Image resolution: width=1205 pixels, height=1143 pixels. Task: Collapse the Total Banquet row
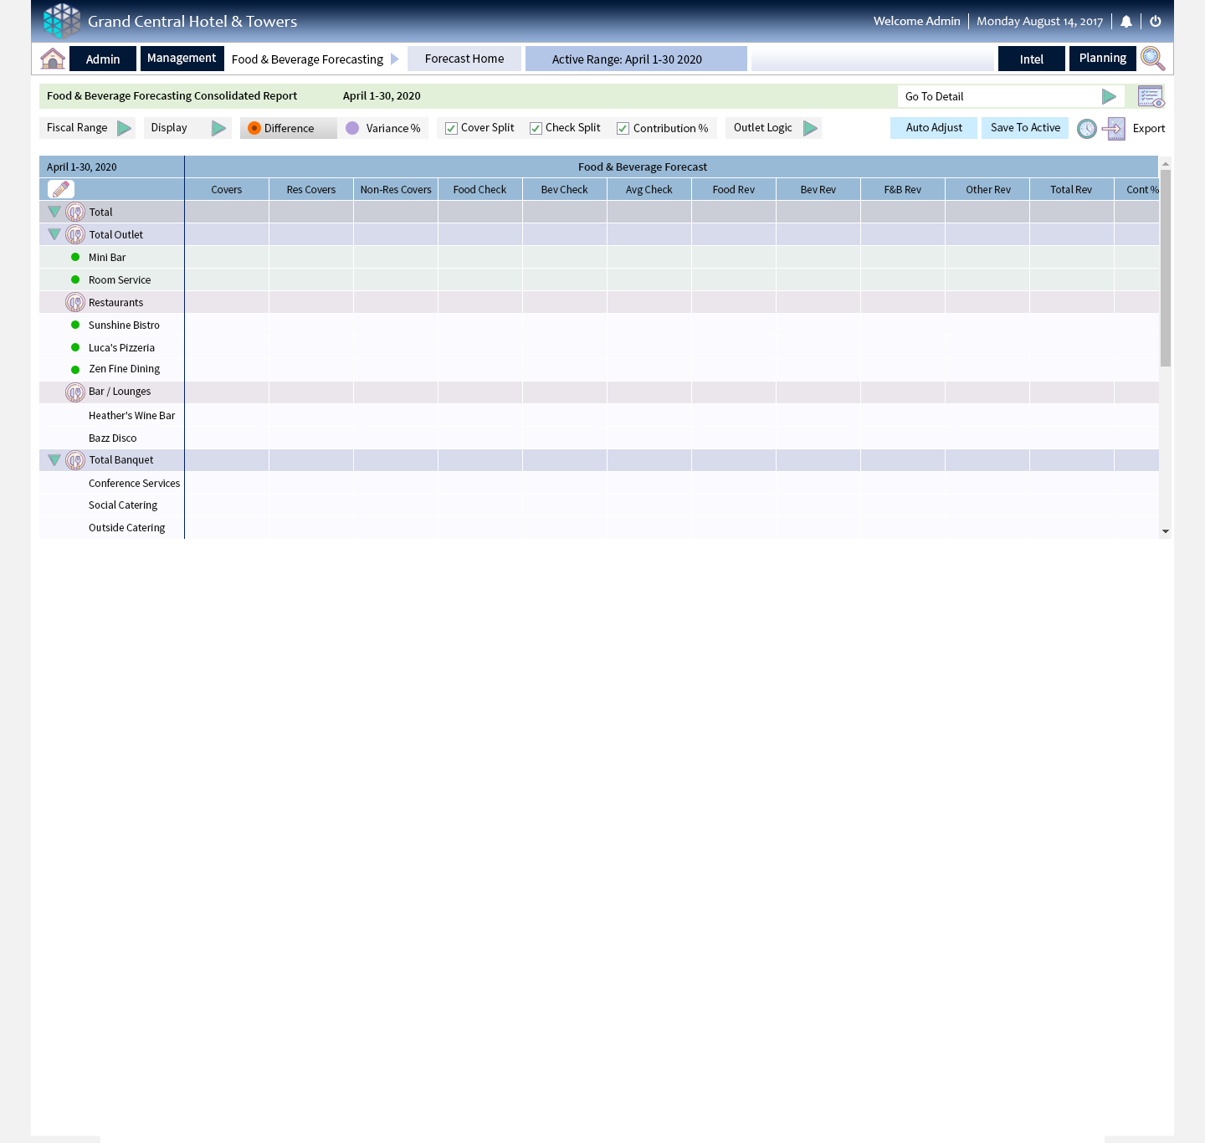[54, 460]
